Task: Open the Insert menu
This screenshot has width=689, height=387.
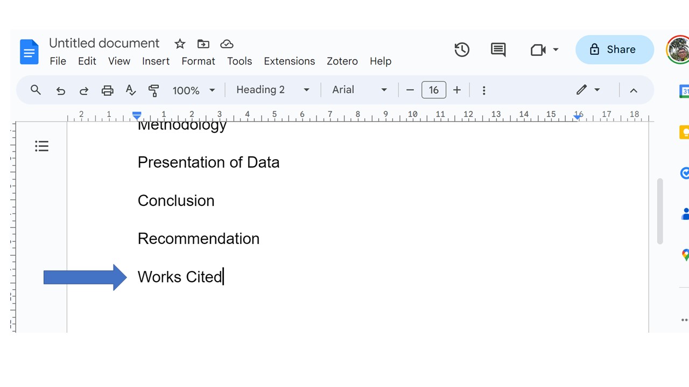Action: click(156, 61)
